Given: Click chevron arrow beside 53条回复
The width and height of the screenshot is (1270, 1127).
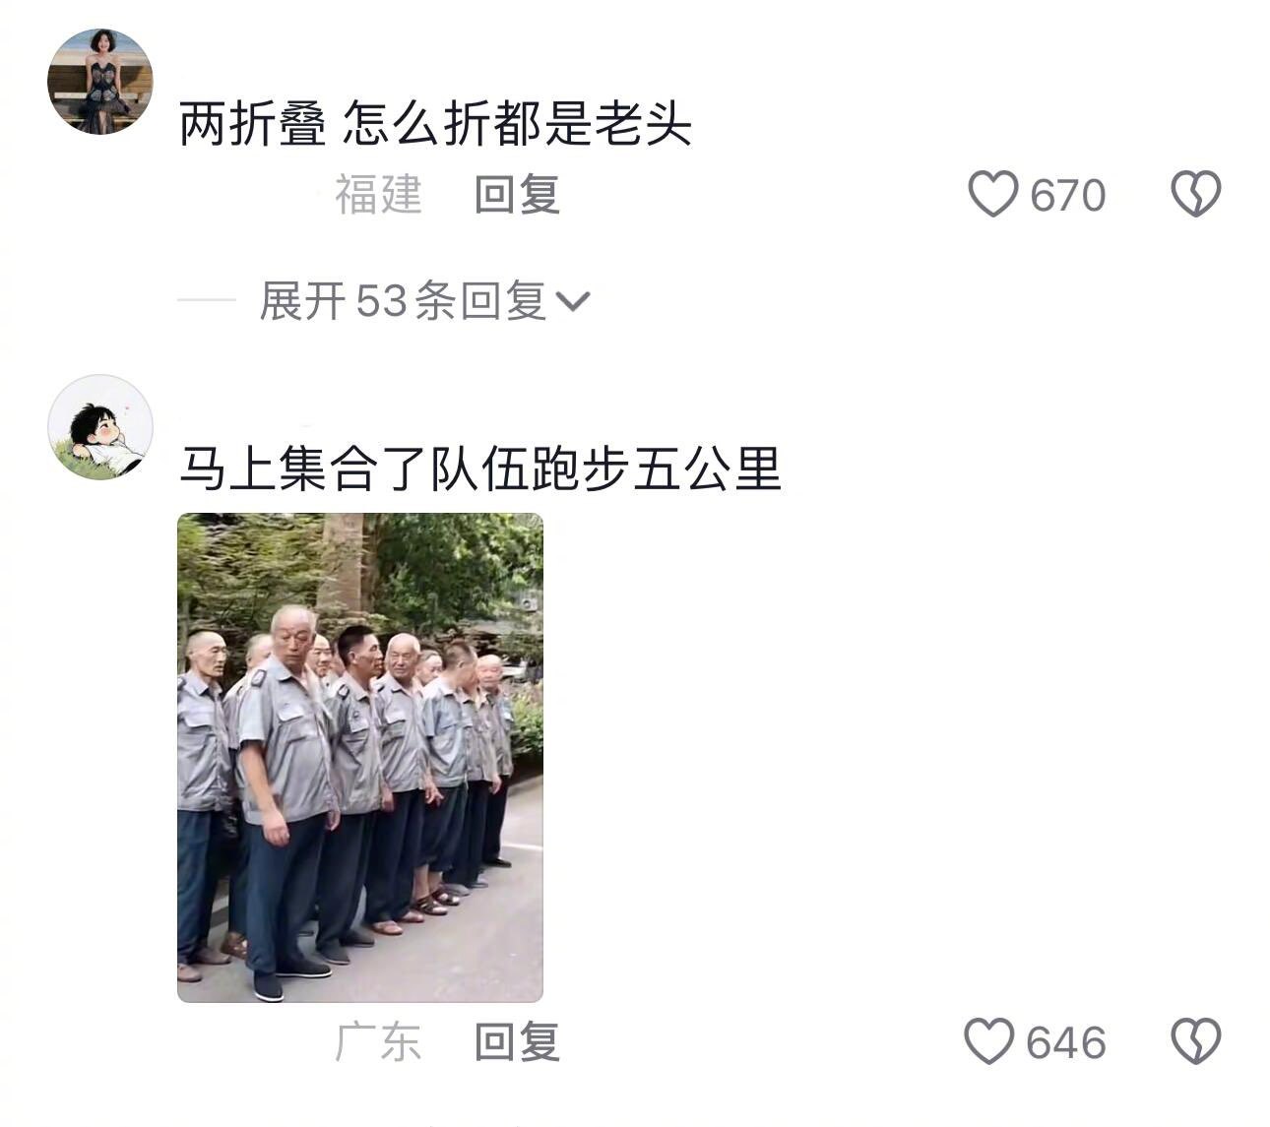Looking at the screenshot, I should (x=573, y=301).
